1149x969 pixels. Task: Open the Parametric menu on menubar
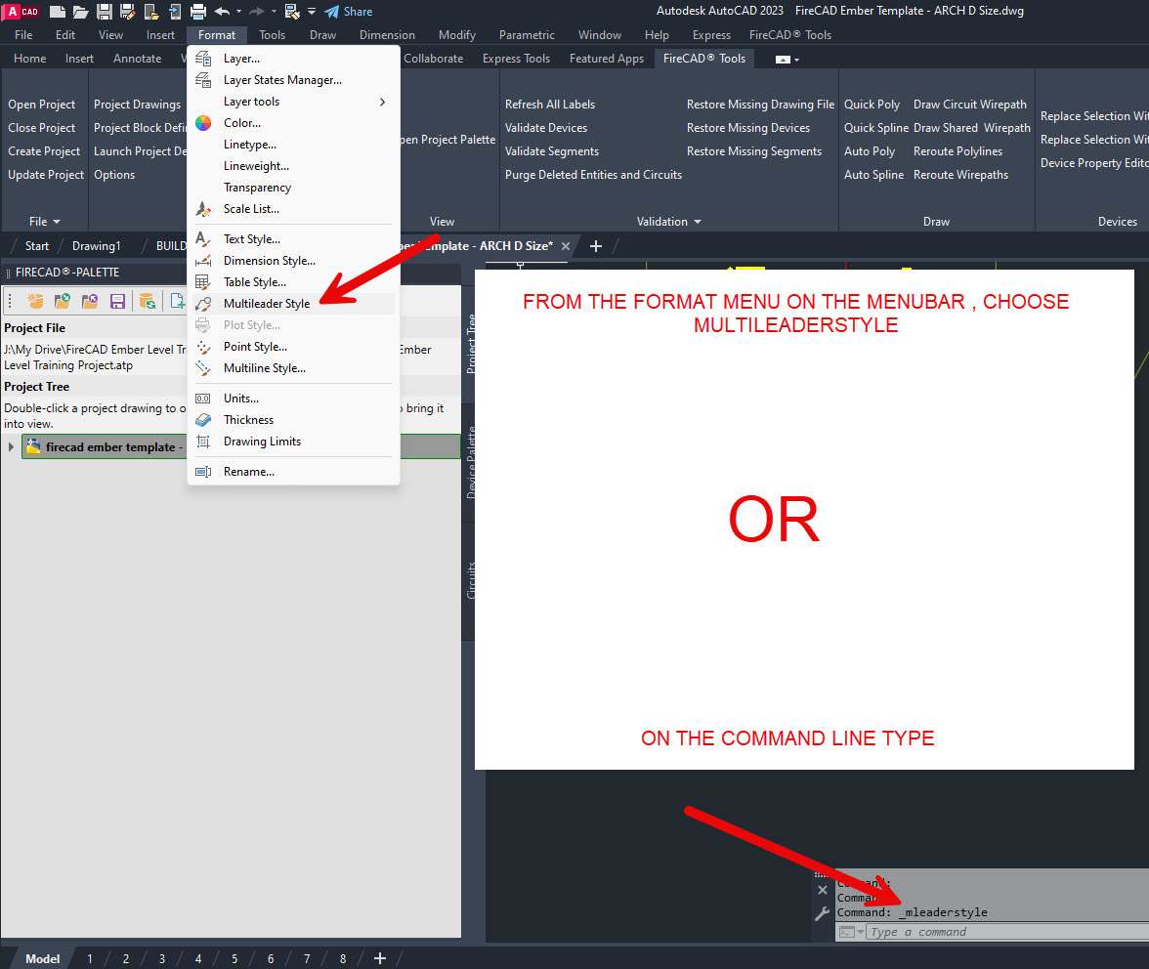point(527,34)
